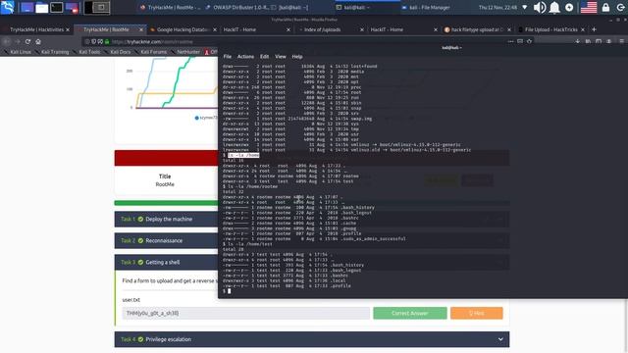Click the green padlock site security icon
Viewport: 628px width, 353px height.
coord(107,41)
